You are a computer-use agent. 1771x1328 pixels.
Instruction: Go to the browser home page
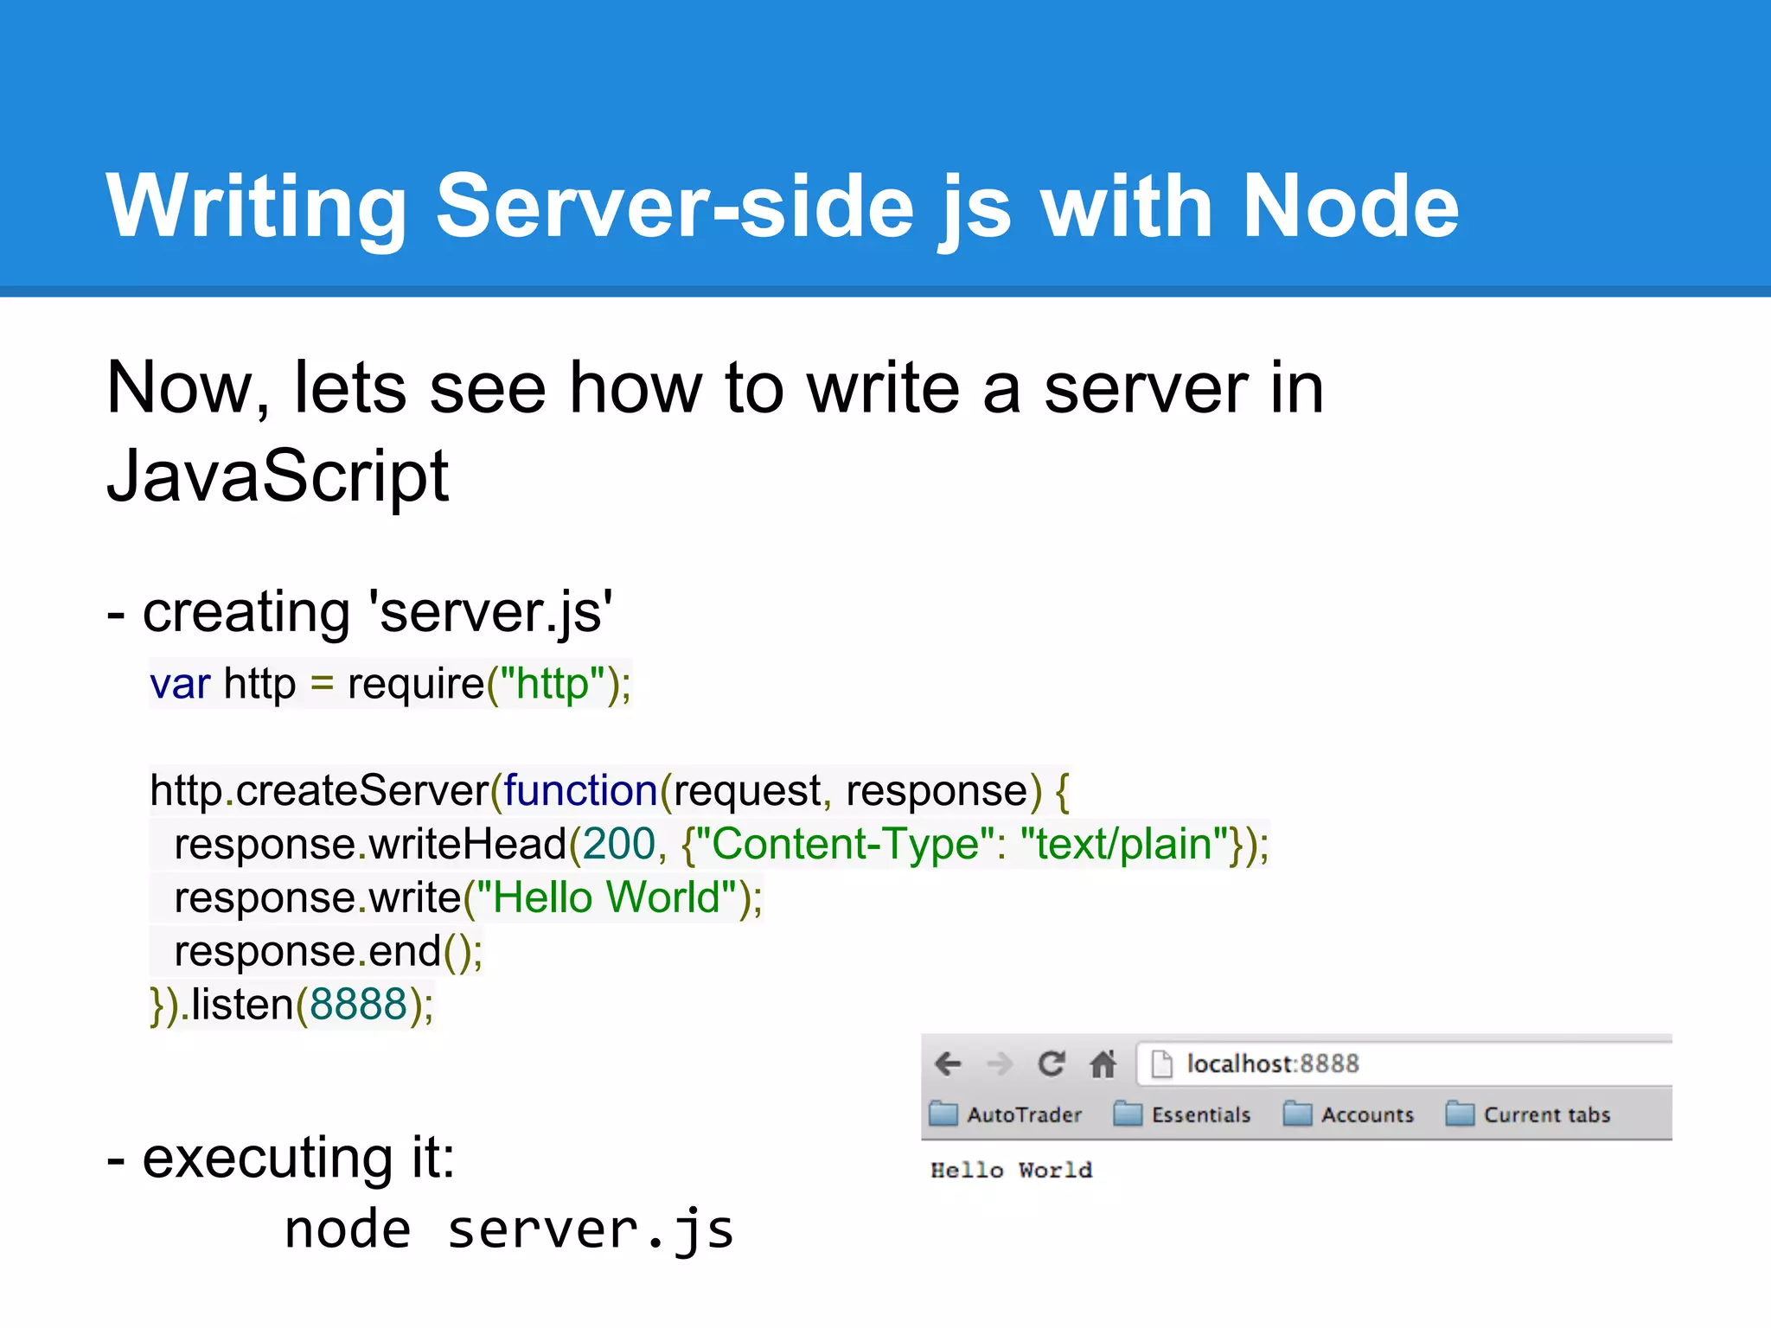pos(1103,1063)
